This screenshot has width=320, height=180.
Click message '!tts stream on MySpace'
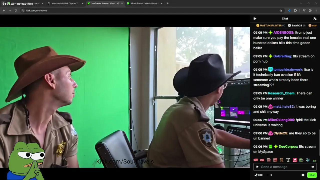tap(284, 149)
